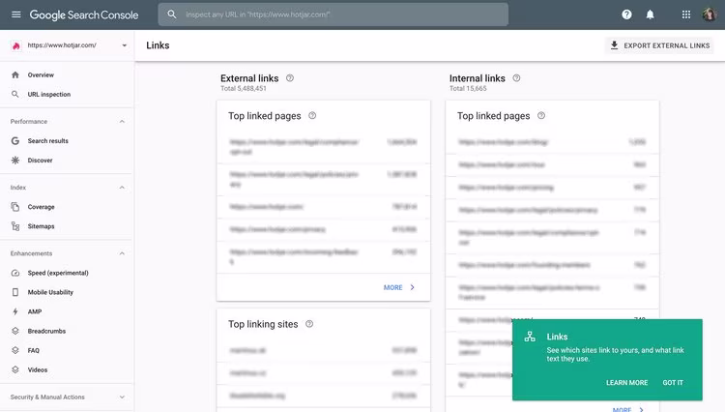
Task: Click the URL inspection magnifier icon
Action: point(15,95)
